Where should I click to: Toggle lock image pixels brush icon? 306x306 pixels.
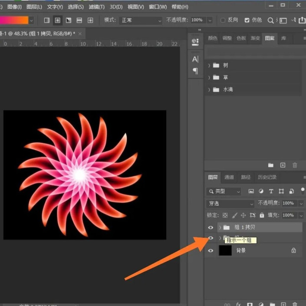(x=234, y=215)
